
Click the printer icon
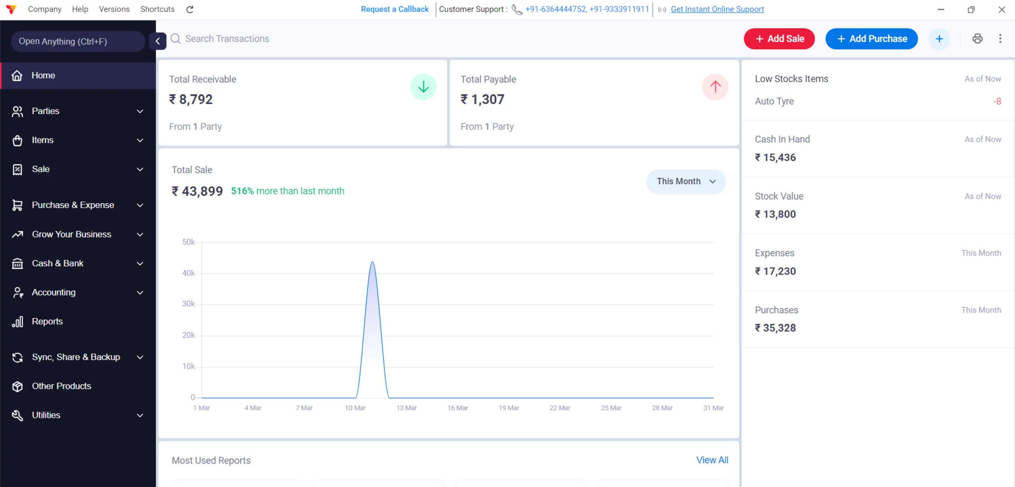click(977, 38)
